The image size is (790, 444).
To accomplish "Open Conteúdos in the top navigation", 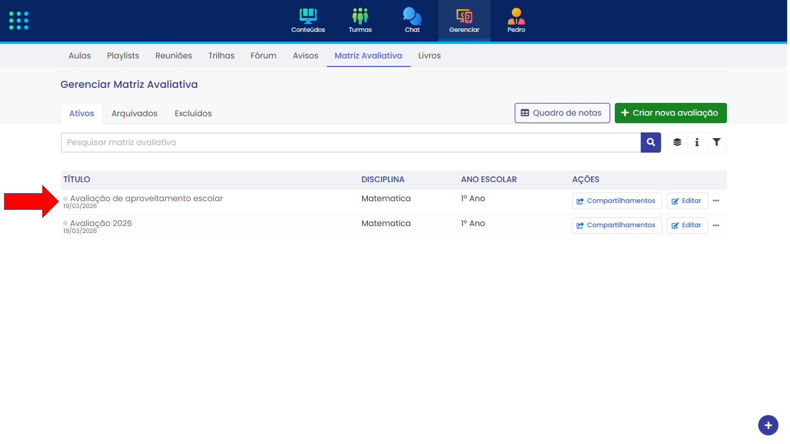I will pyautogui.click(x=308, y=21).
